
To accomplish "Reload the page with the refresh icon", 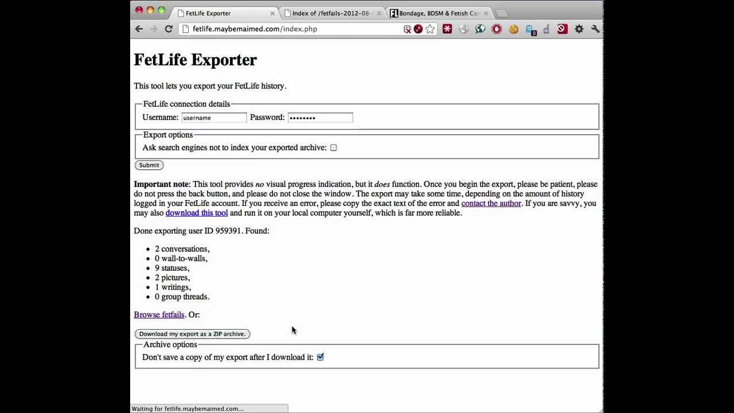I will pos(169,29).
